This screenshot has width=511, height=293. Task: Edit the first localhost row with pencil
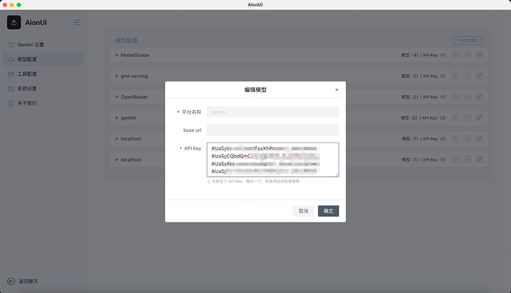[479, 139]
